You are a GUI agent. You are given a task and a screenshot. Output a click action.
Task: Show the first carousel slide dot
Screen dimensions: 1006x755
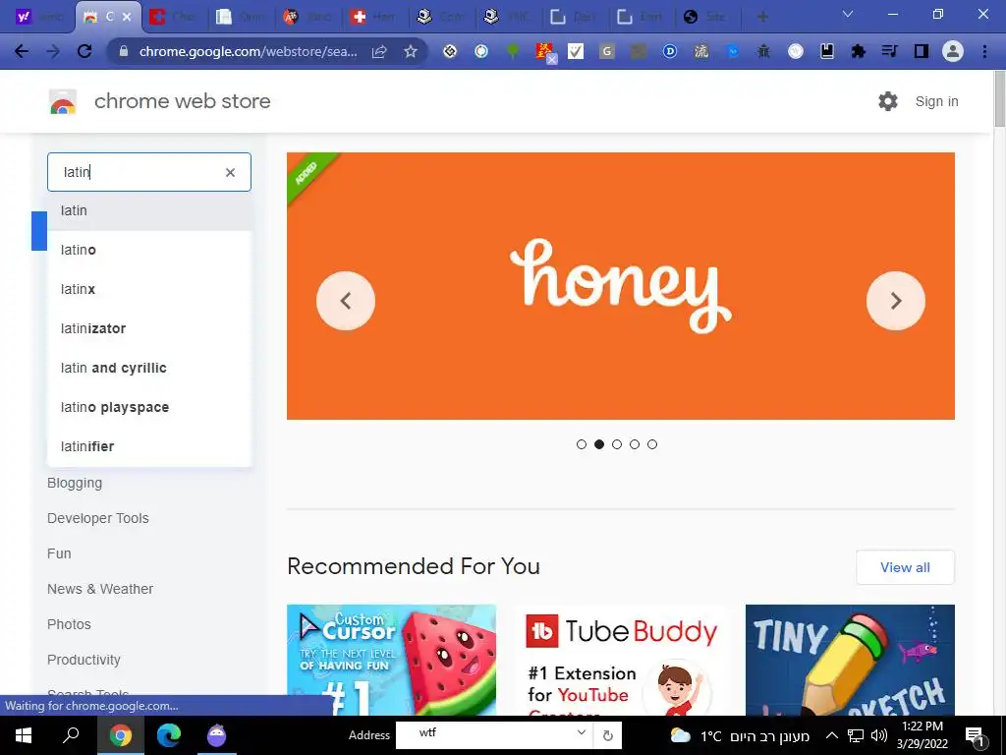click(x=582, y=444)
